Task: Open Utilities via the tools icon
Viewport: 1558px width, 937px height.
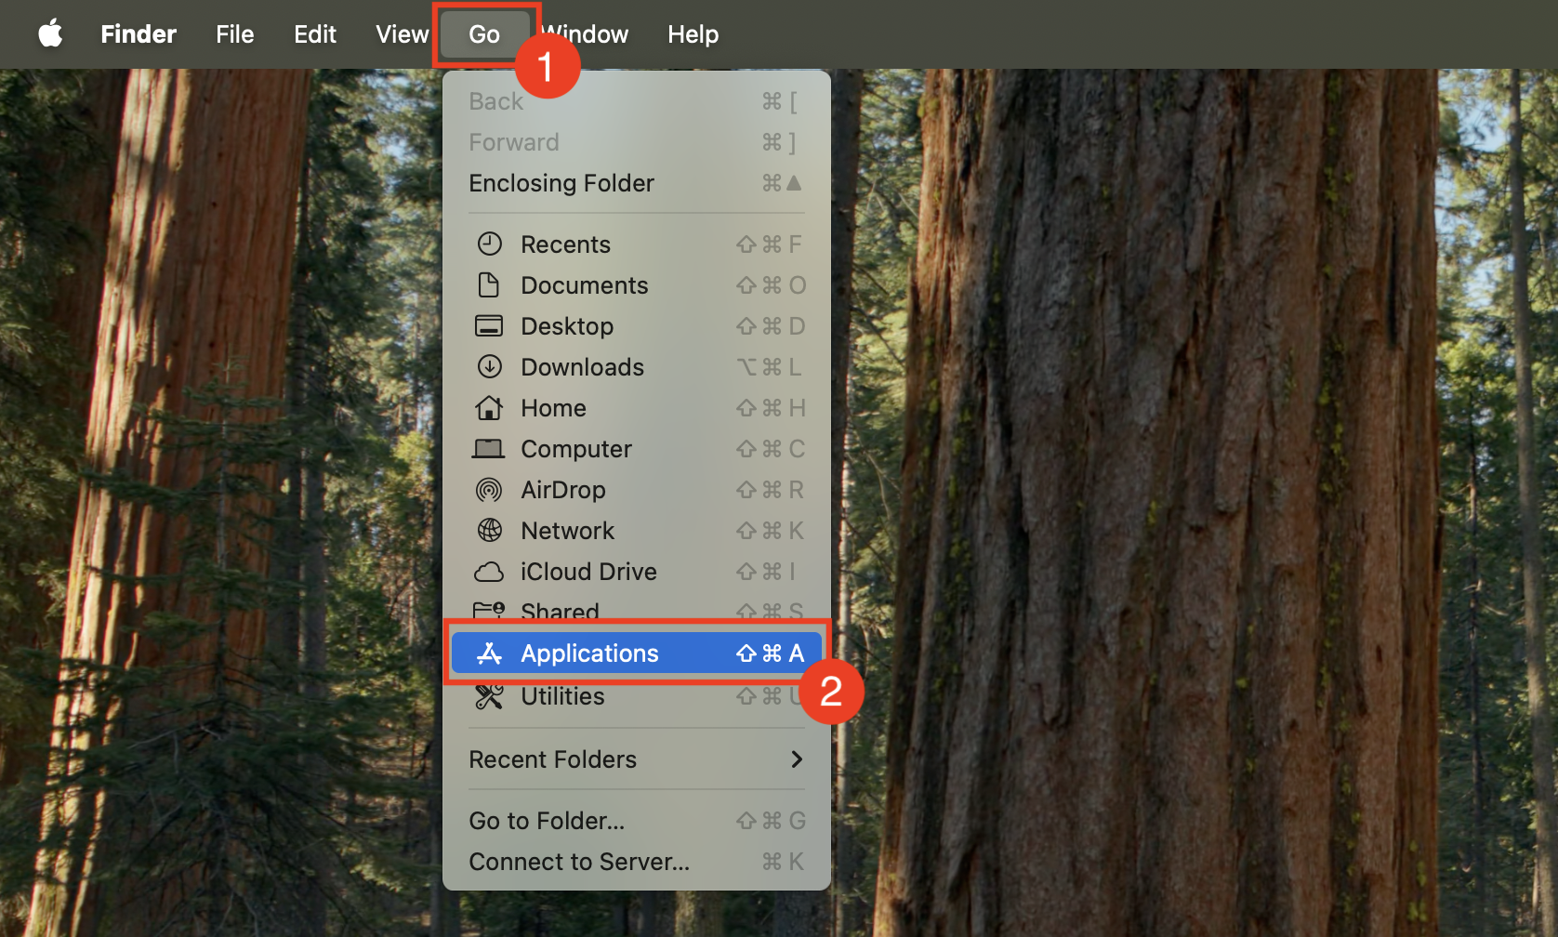Action: coord(489,696)
